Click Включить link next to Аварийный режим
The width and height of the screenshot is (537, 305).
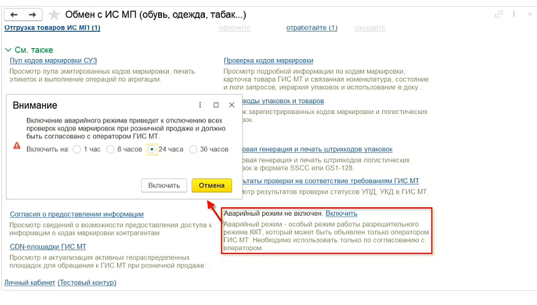(341, 213)
